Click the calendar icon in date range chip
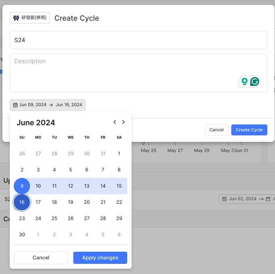Image resolution: width=275 pixels, height=274 pixels. [x=16, y=105]
